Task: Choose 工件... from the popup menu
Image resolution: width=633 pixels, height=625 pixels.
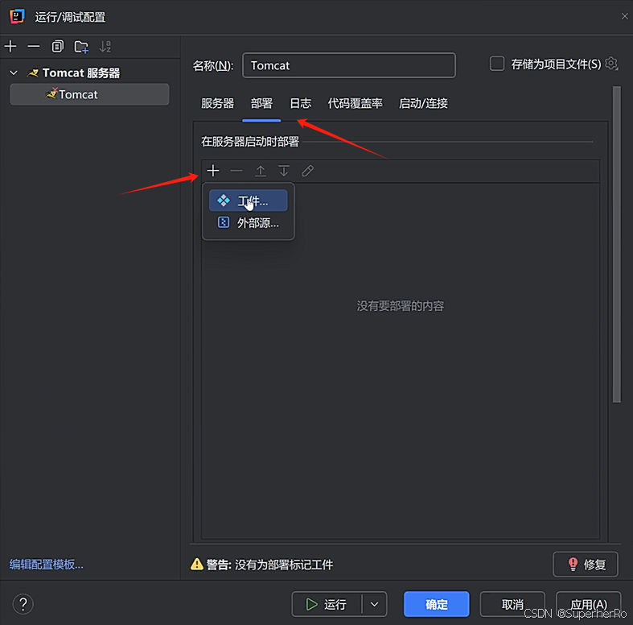Action: 249,201
